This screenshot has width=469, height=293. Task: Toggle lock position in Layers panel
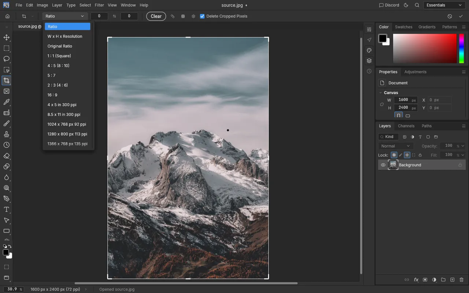[407, 155]
